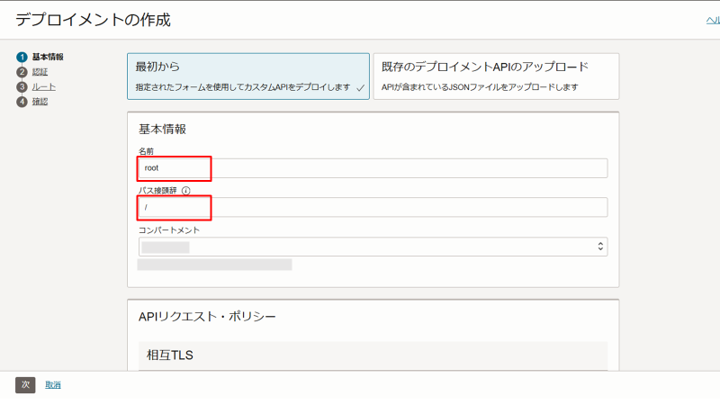
Task: Open the help link in the header
Action: click(x=713, y=20)
